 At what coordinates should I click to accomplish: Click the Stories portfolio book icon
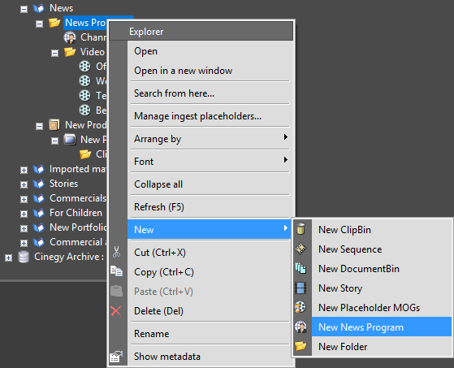coord(38,184)
